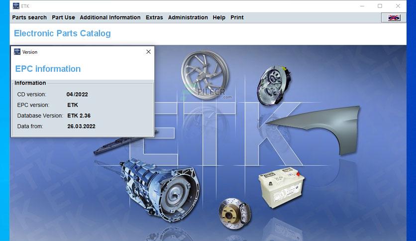Maximize the ETK window
416x241 pixels.
coord(380,6)
